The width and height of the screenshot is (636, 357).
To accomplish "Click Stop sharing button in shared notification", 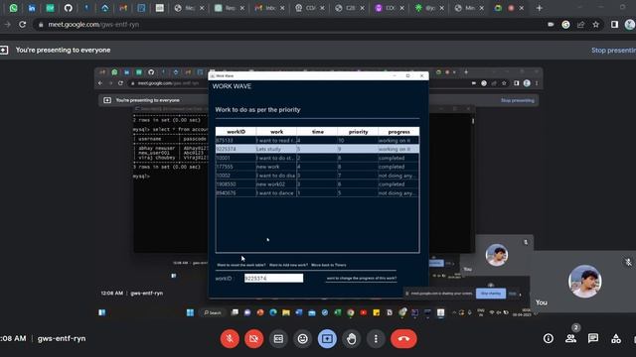I will 491,294.
